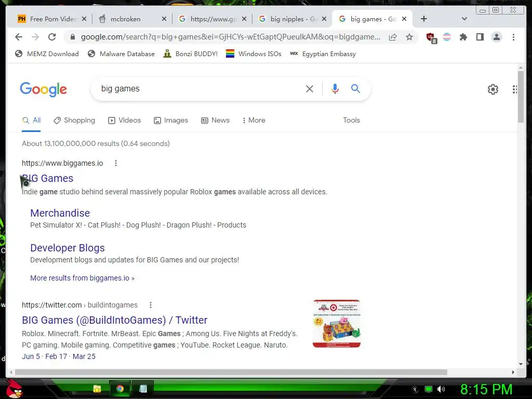Open More results from biggames.io

pyautogui.click(x=83, y=278)
